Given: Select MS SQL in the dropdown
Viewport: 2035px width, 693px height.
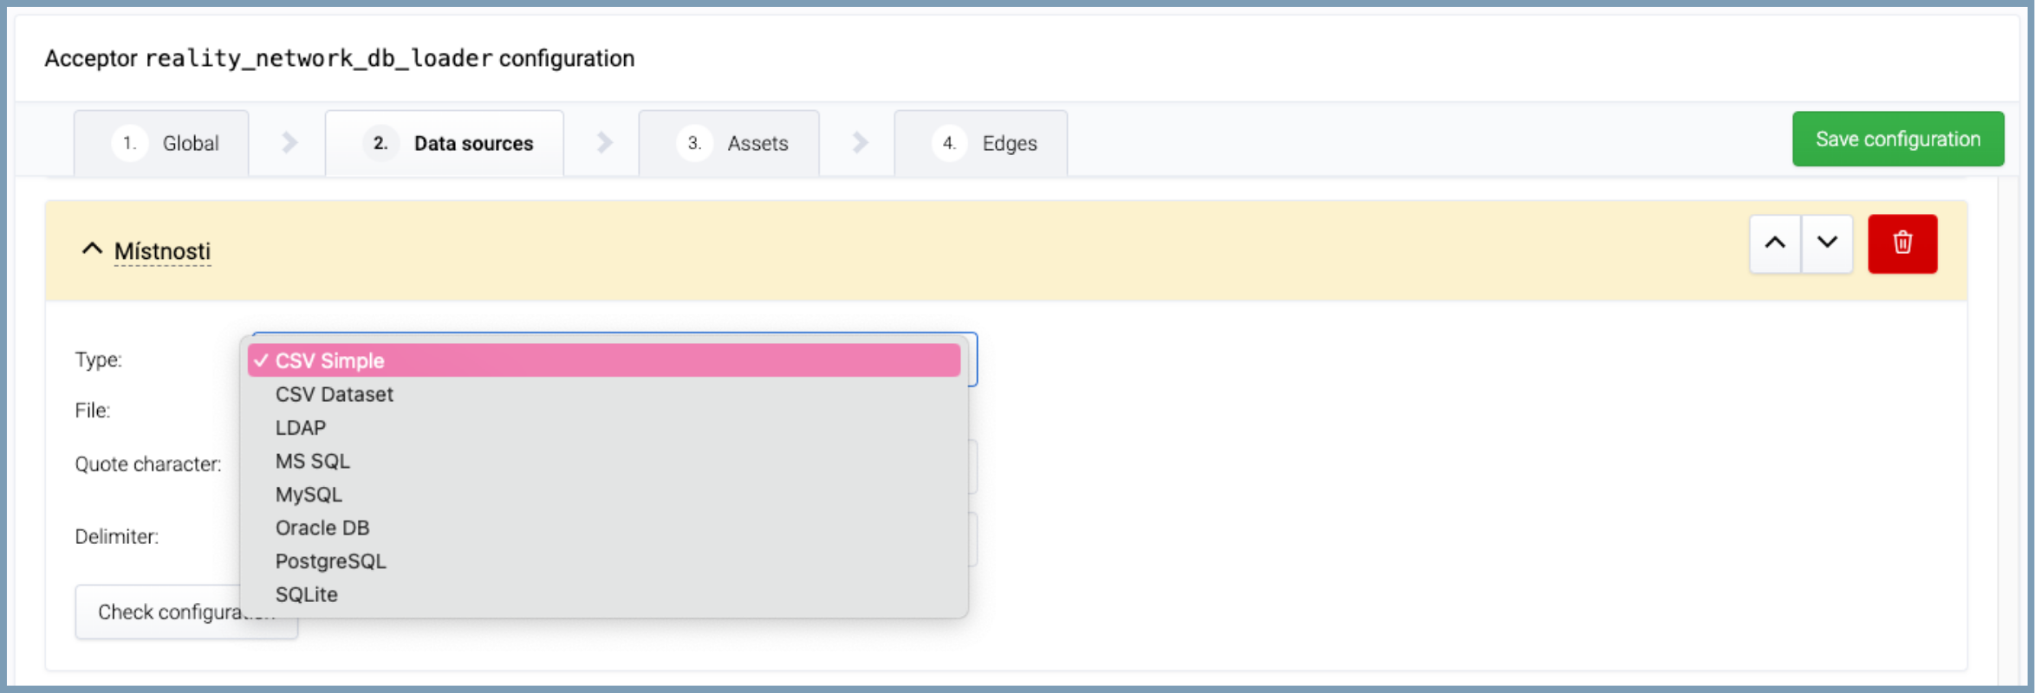Looking at the screenshot, I should pos(313,461).
